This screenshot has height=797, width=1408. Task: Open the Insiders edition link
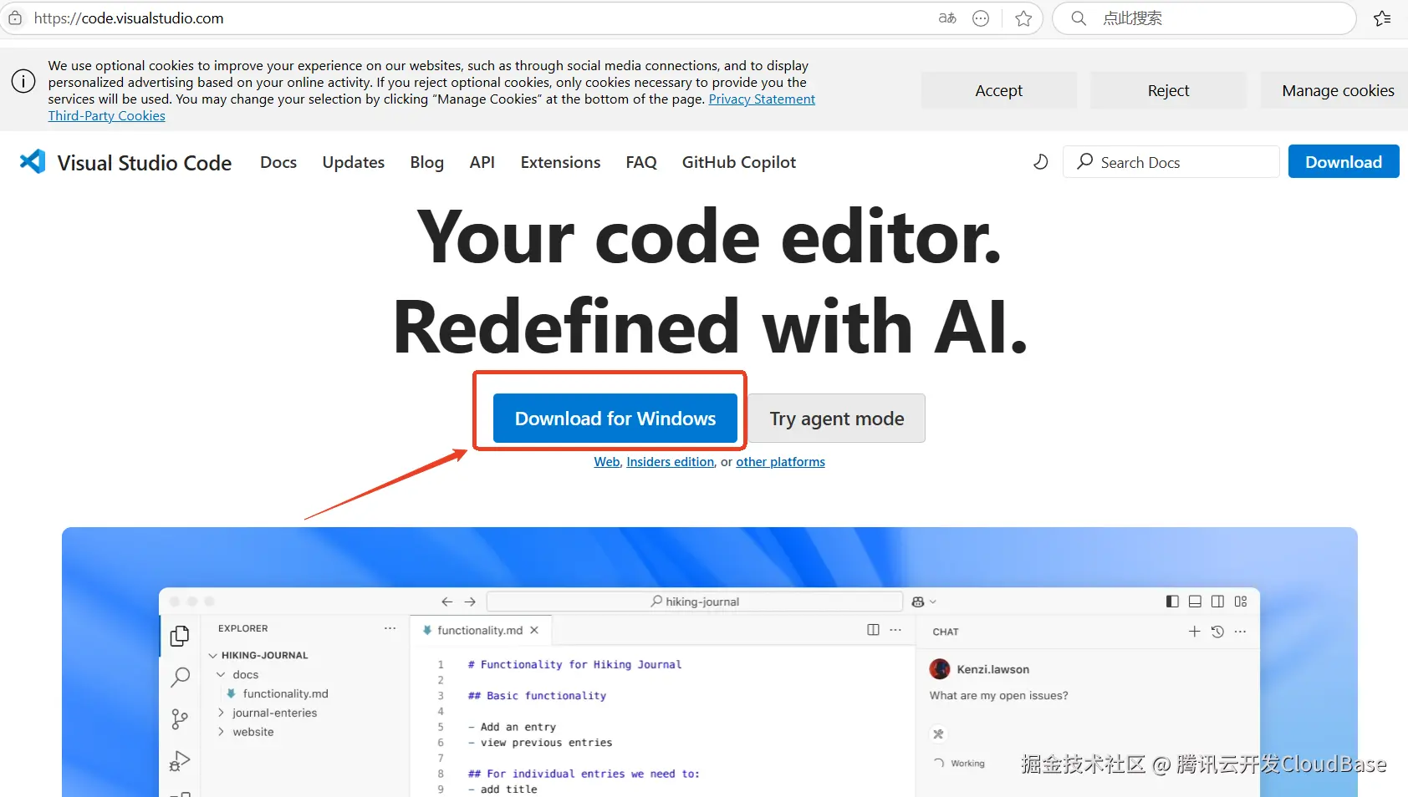pyautogui.click(x=671, y=462)
